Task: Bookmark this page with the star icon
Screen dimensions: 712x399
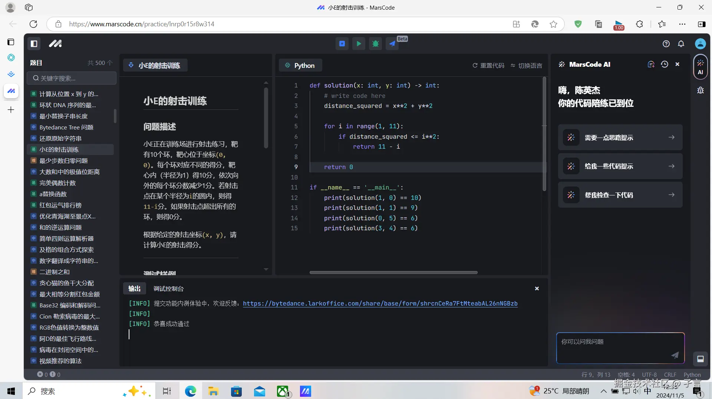Action: pyautogui.click(x=553, y=24)
